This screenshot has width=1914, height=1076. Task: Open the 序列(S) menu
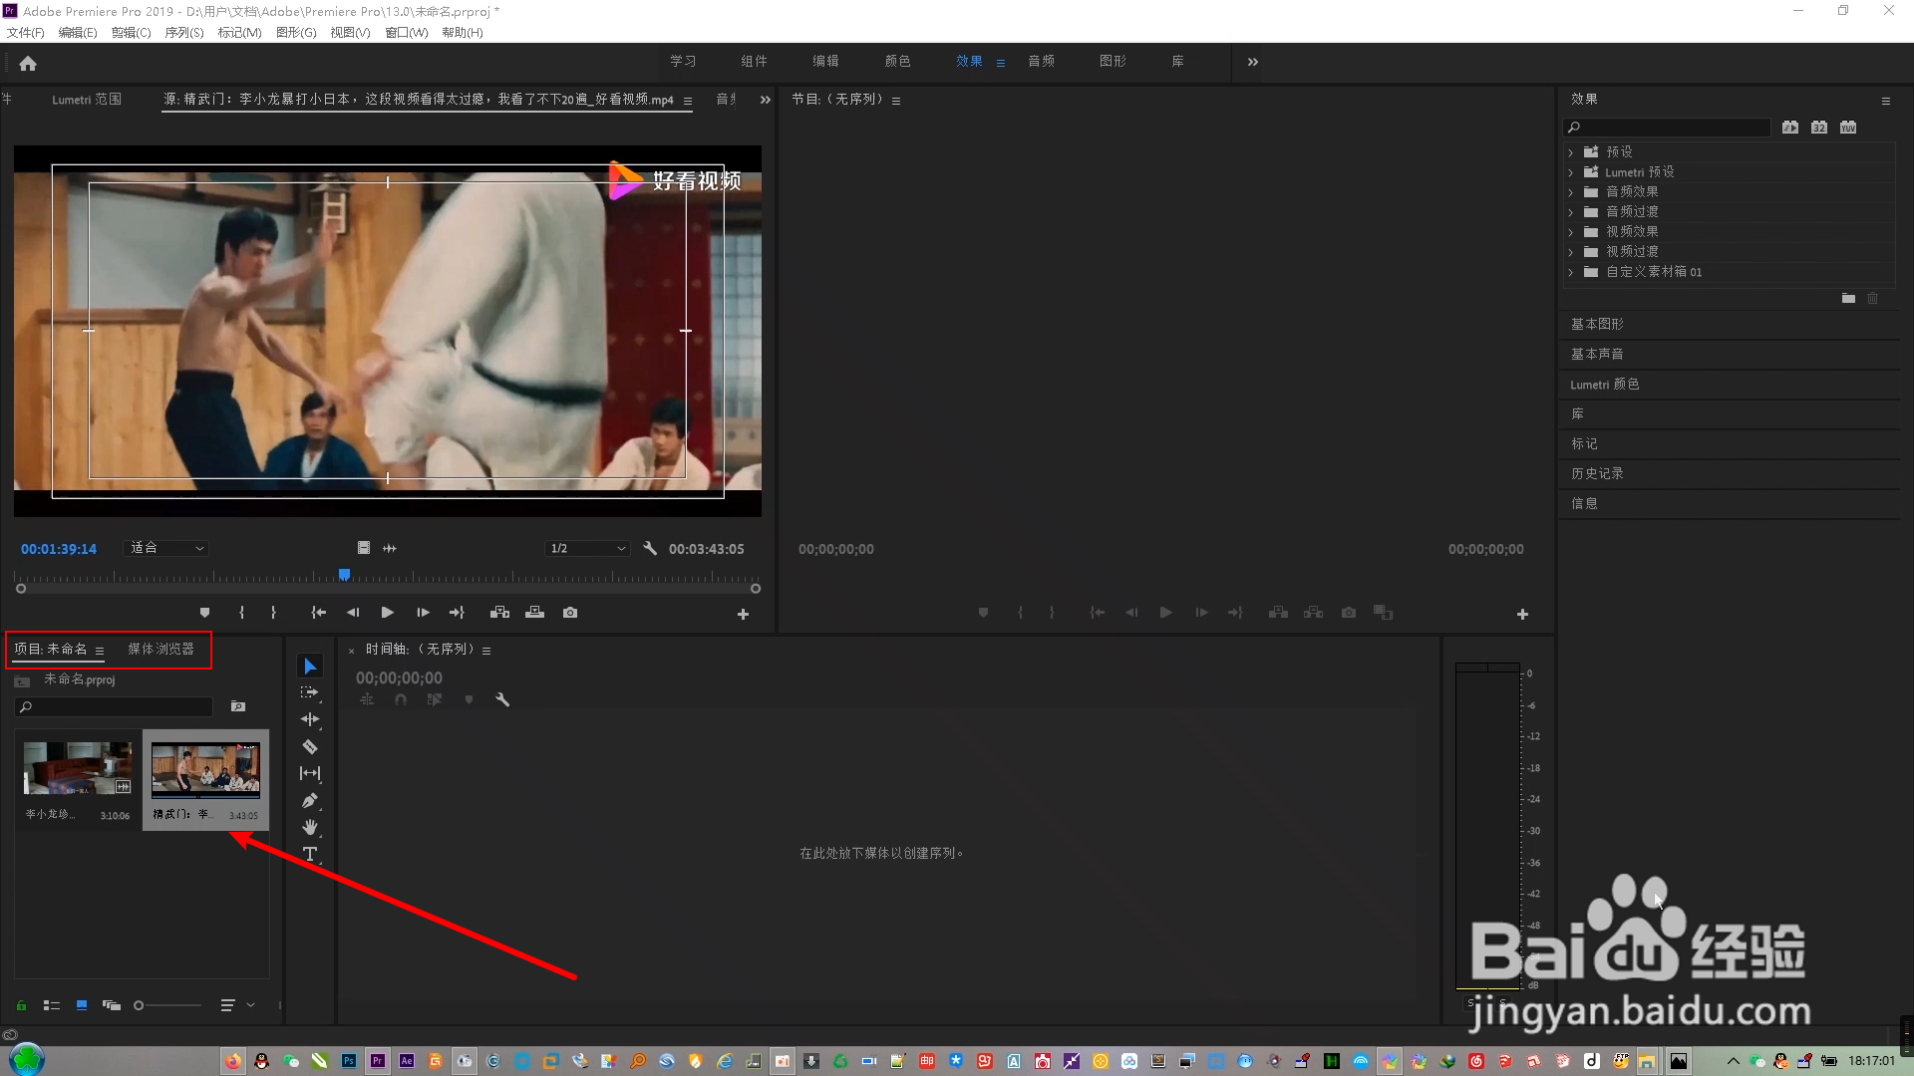coord(183,32)
